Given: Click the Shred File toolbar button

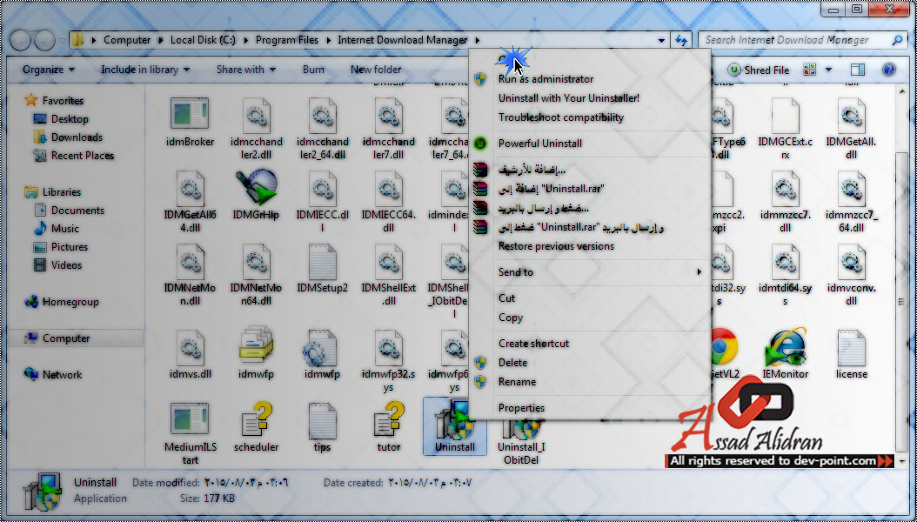Looking at the screenshot, I should click(759, 70).
